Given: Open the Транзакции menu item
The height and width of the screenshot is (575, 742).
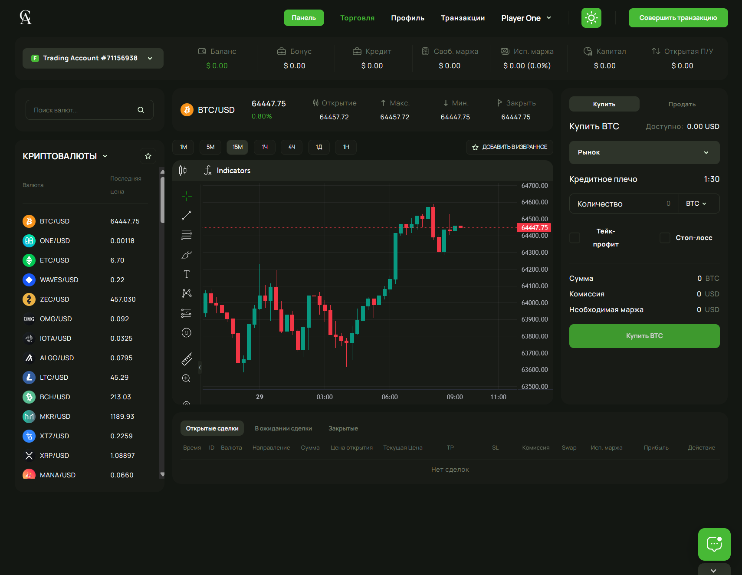Looking at the screenshot, I should [x=463, y=18].
